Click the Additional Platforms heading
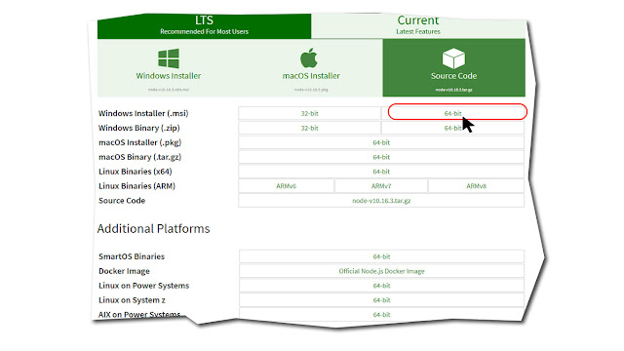 153,229
